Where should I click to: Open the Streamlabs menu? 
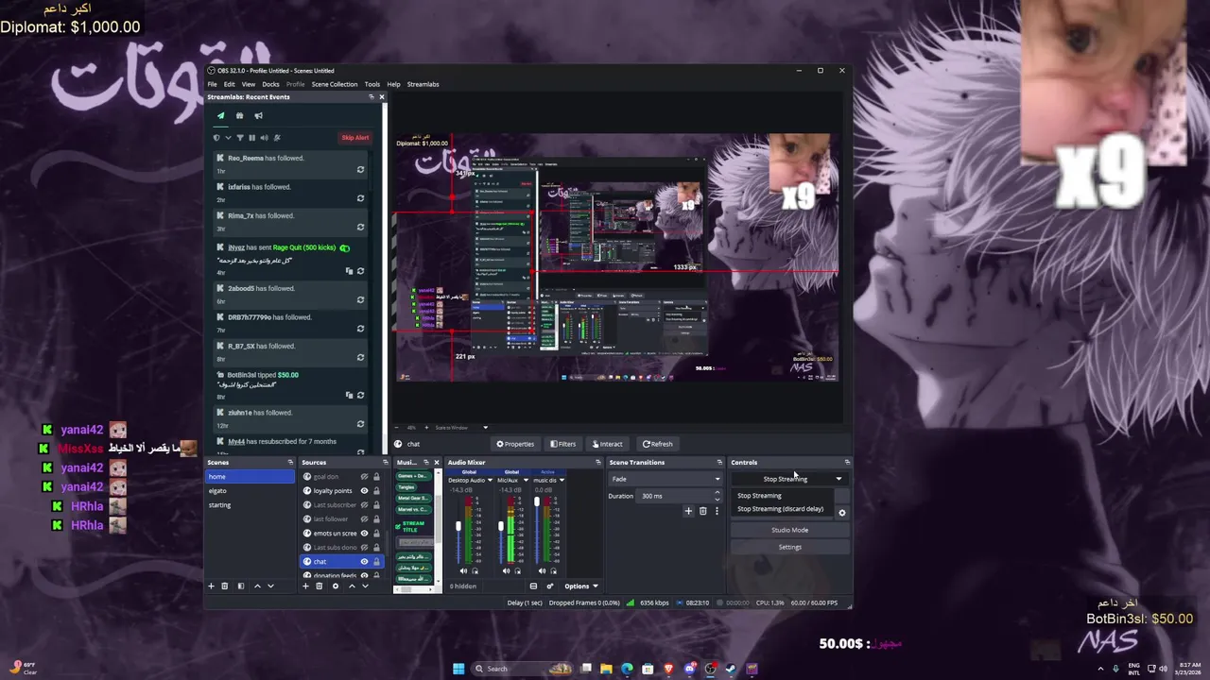click(x=423, y=84)
